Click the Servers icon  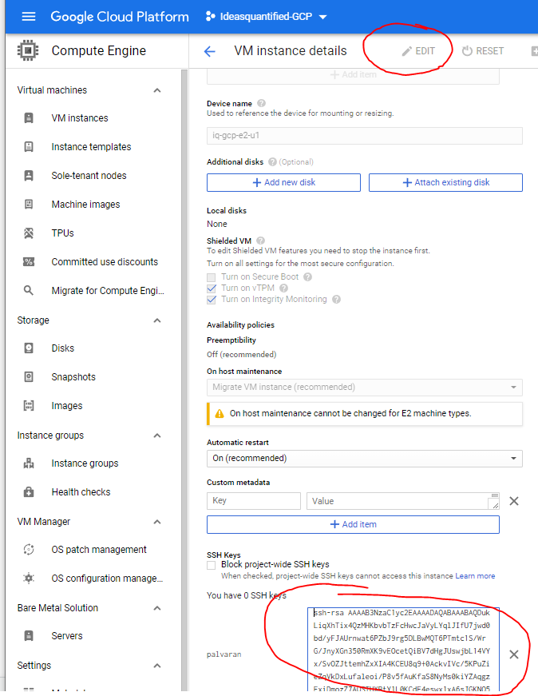point(29,635)
